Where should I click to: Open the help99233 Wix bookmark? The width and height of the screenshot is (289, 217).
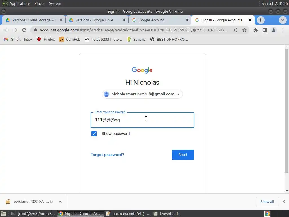click(103, 39)
